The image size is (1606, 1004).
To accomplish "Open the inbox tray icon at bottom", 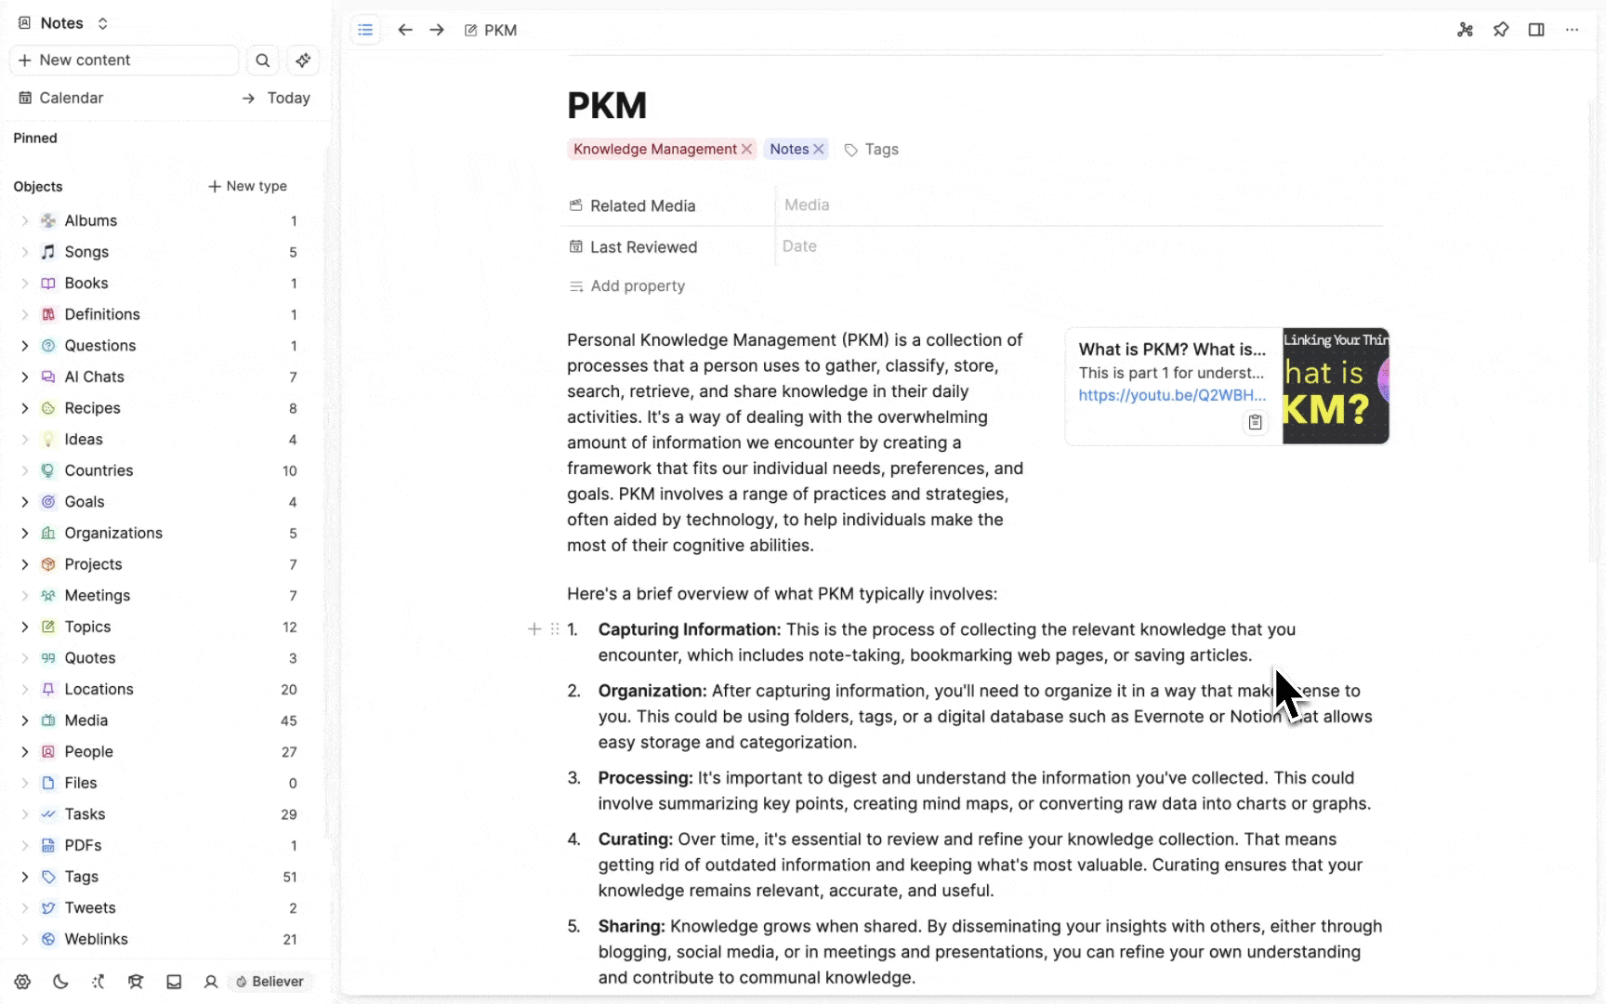I will tap(174, 982).
